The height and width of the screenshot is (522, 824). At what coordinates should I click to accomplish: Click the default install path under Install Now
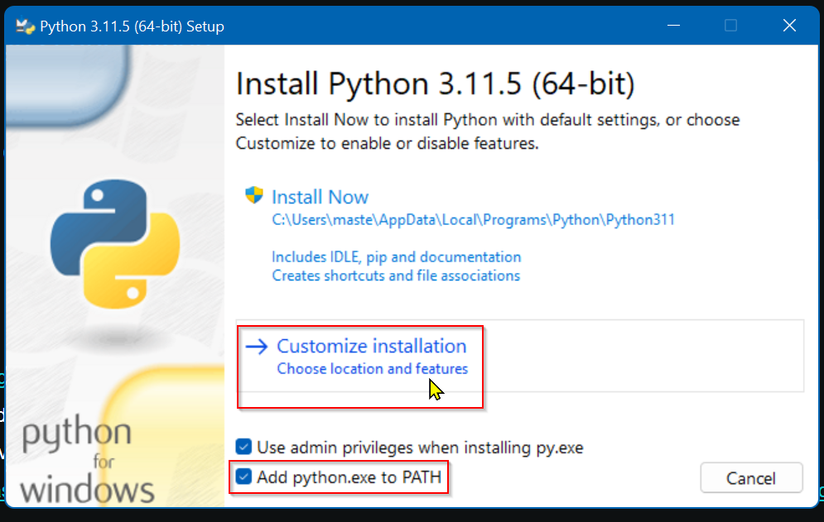pos(473,220)
